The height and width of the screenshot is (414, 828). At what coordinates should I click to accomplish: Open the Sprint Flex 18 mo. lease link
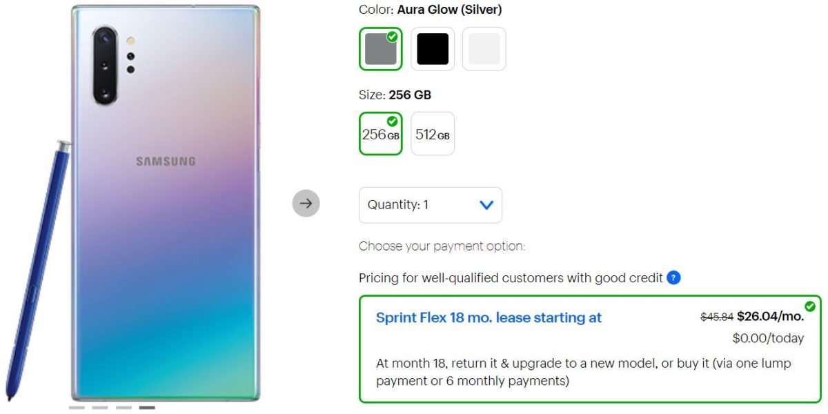pos(490,317)
